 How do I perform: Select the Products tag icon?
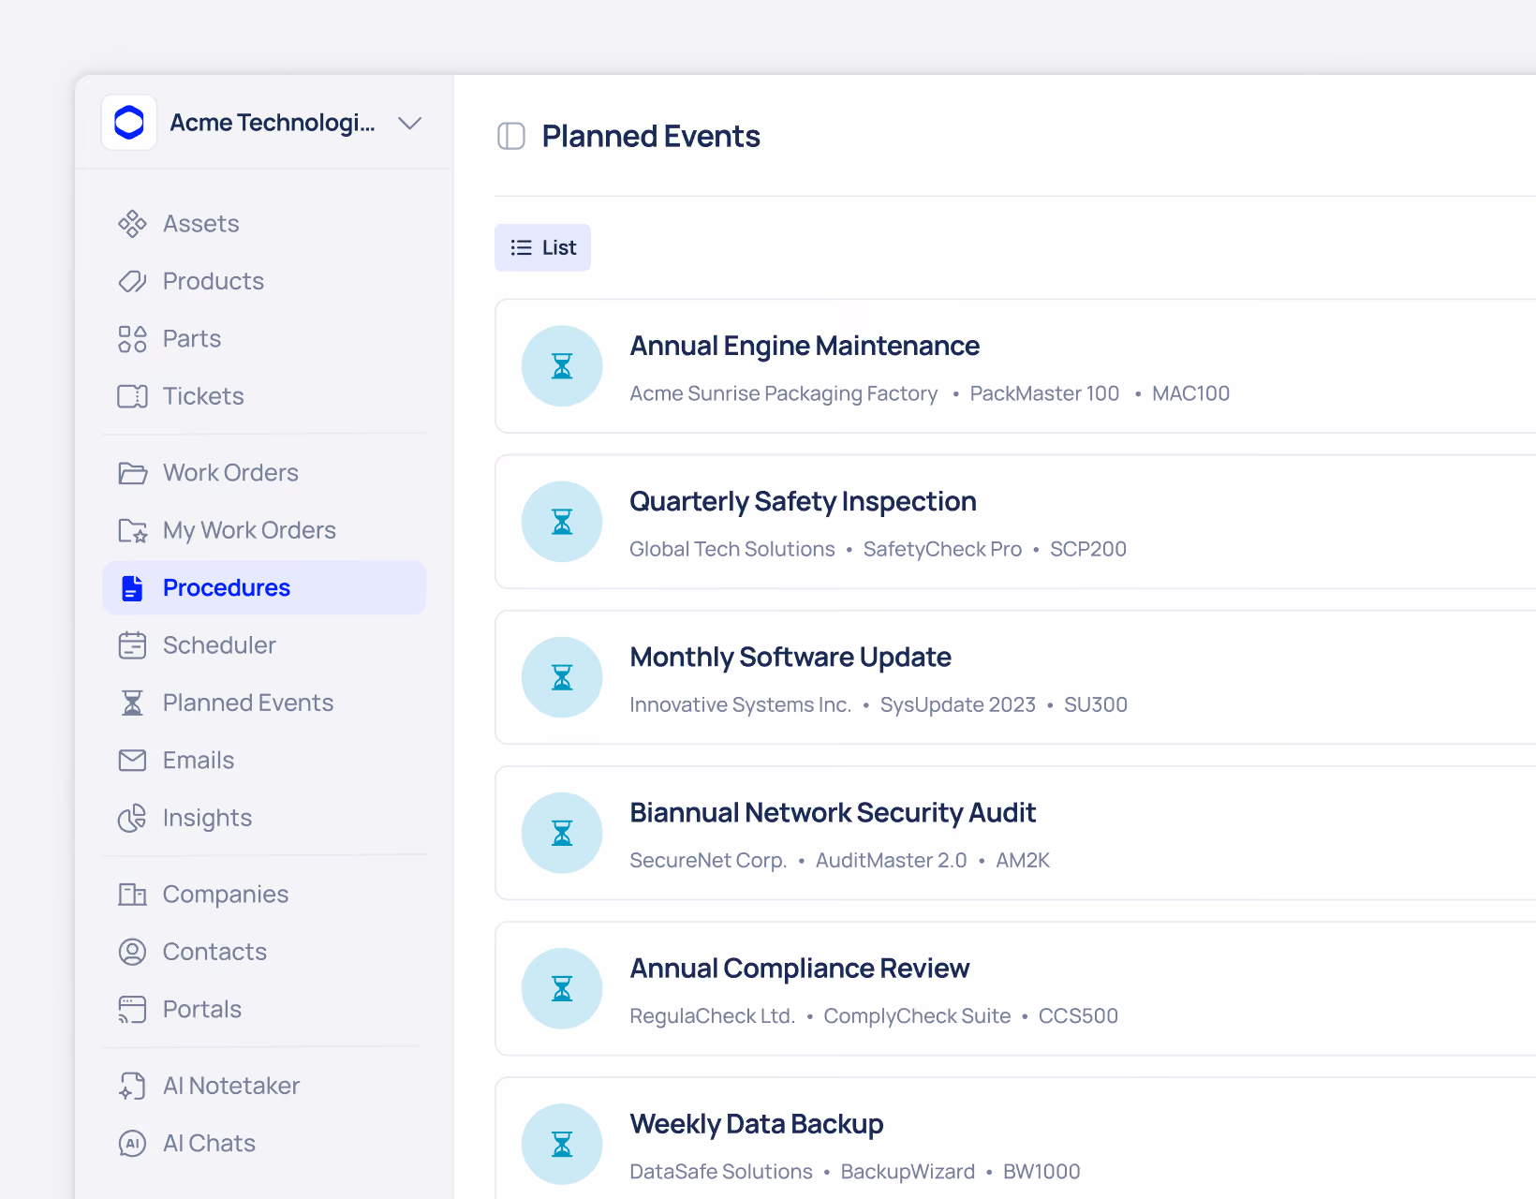132,281
